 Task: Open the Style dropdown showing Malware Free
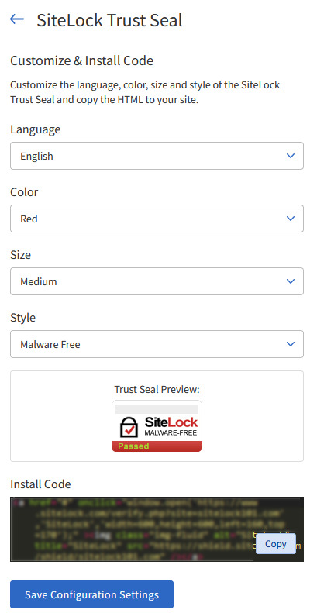(x=157, y=344)
